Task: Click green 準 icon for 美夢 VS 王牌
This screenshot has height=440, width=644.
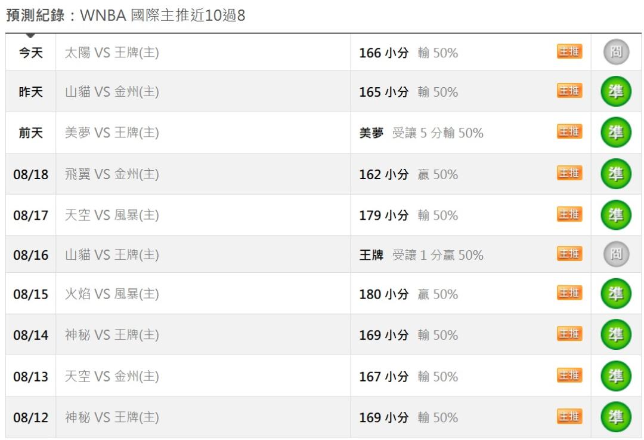Action: point(615,133)
